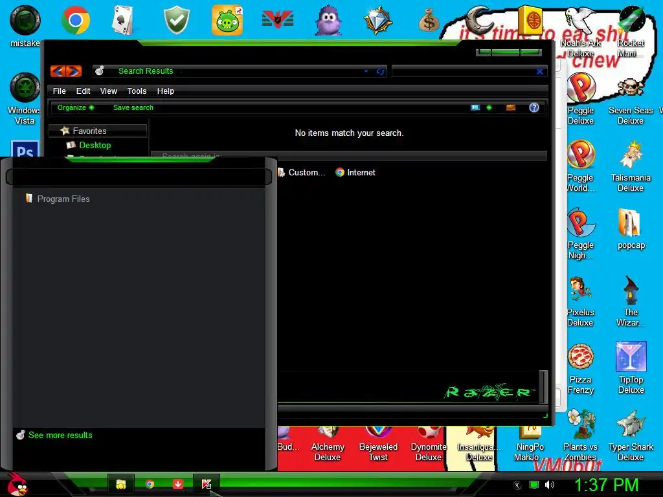Open TipTop Deluxe desktop icon

631,368
